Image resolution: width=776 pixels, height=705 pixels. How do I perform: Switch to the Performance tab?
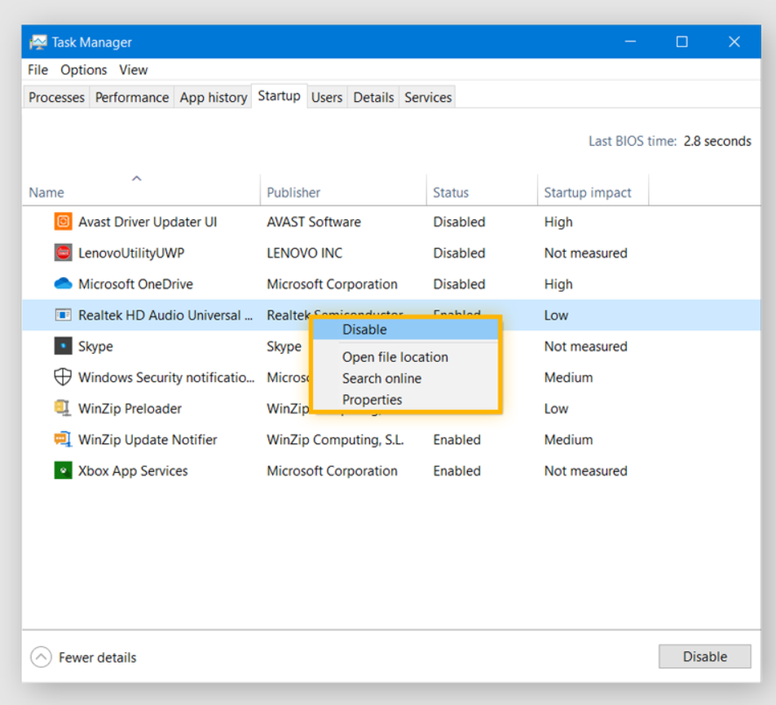pos(132,97)
